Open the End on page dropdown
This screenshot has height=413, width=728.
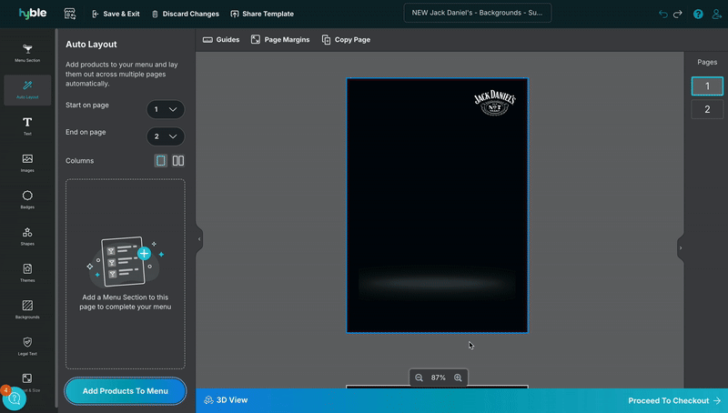tap(166, 136)
